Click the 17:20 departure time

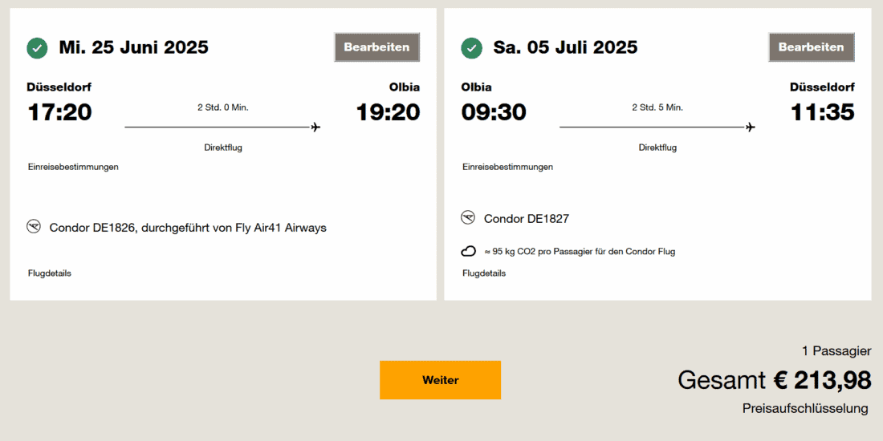point(60,112)
